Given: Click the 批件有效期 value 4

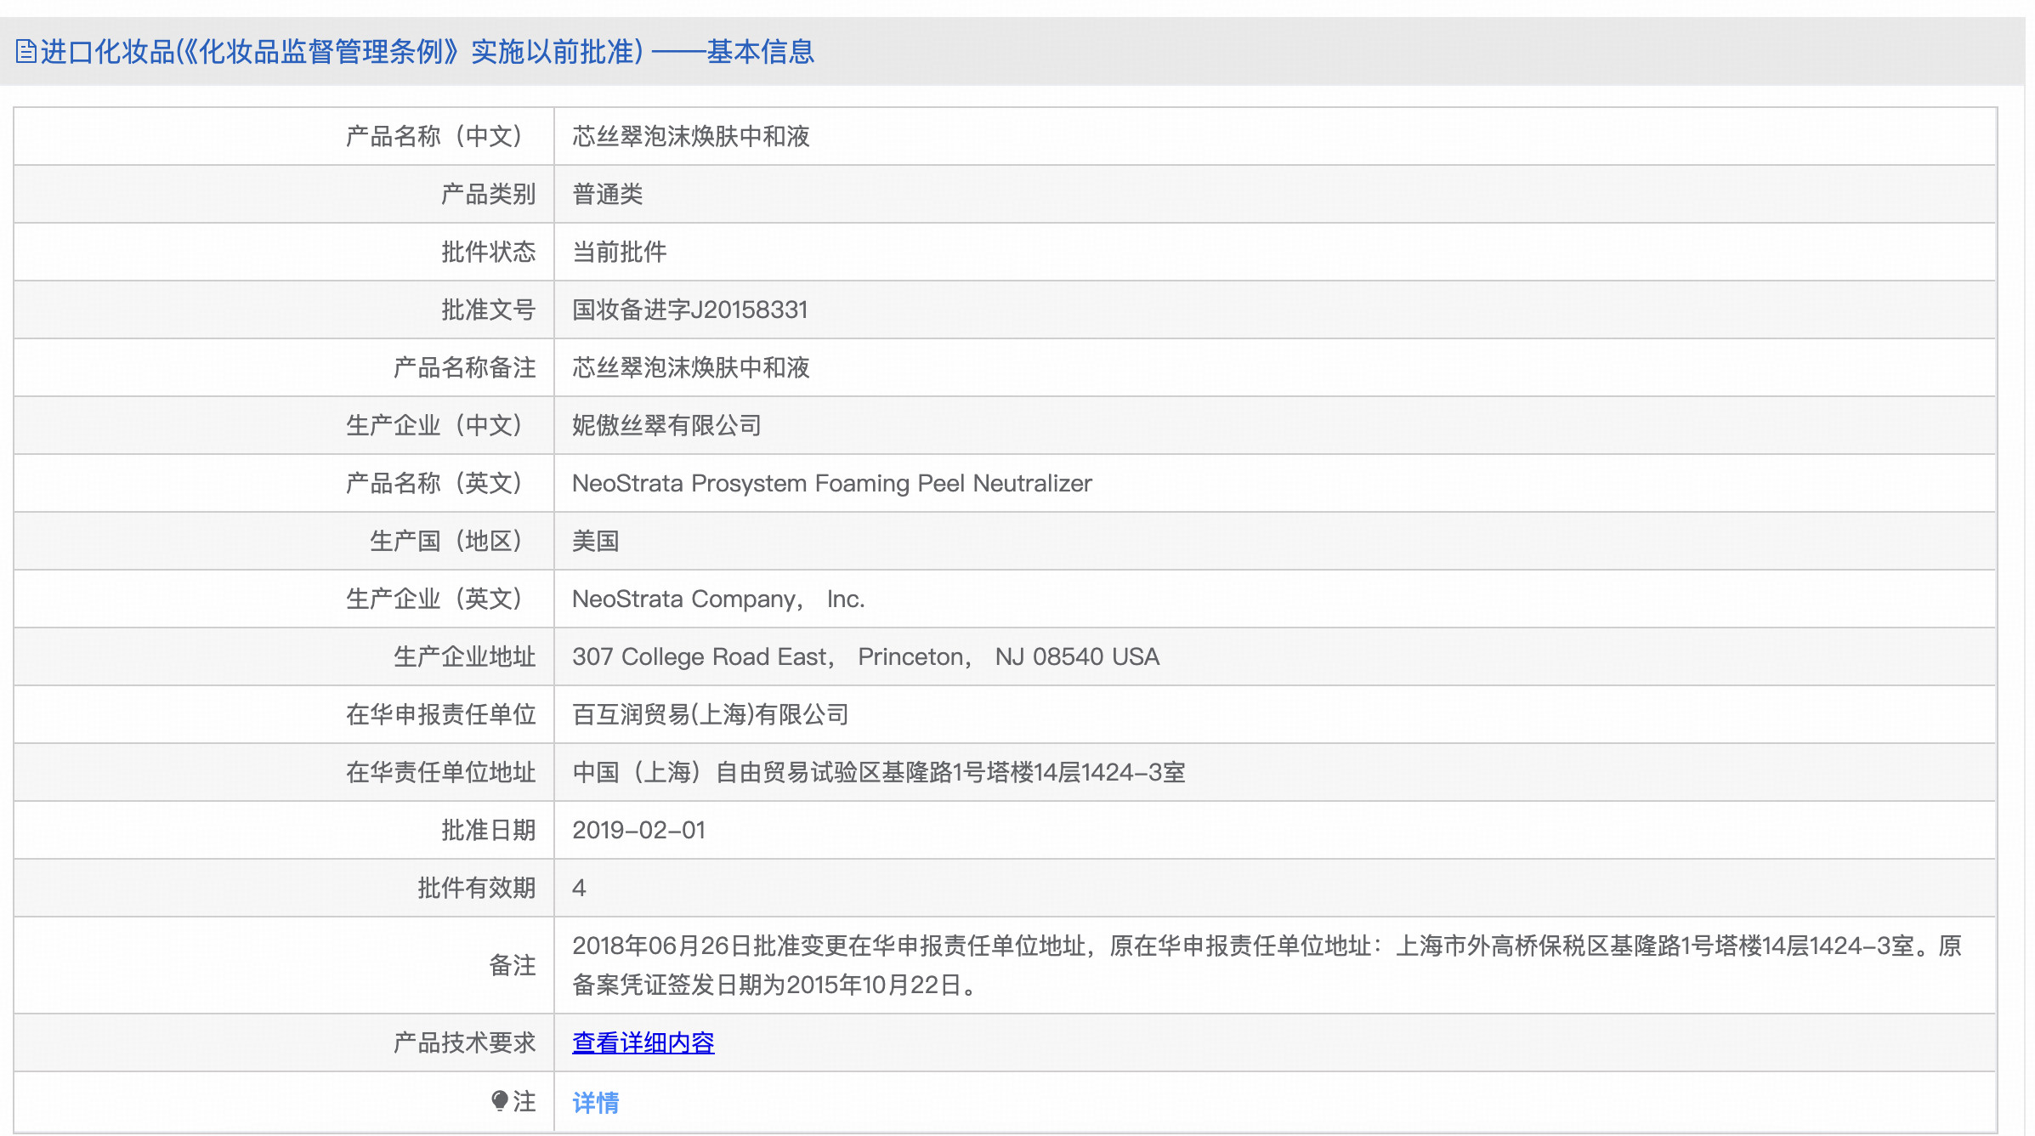Looking at the screenshot, I should 579,888.
